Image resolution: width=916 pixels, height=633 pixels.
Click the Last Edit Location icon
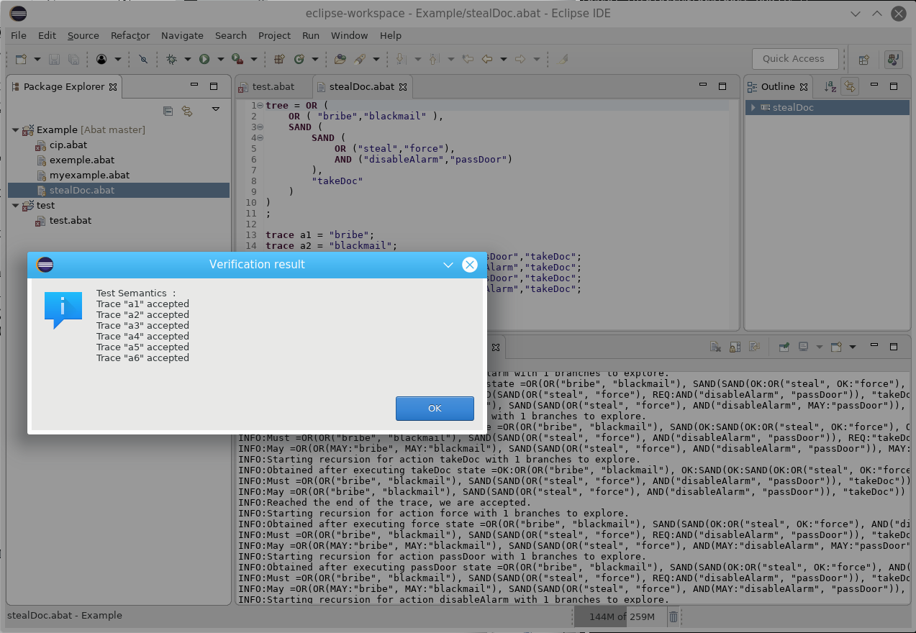click(x=468, y=59)
